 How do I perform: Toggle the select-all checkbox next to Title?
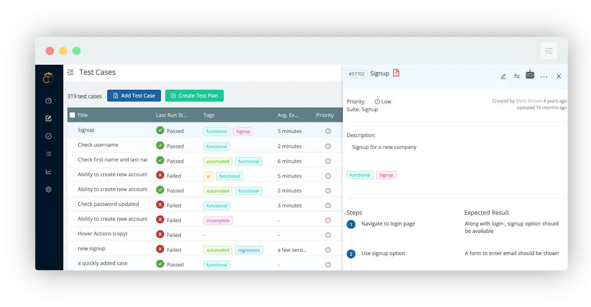point(72,115)
